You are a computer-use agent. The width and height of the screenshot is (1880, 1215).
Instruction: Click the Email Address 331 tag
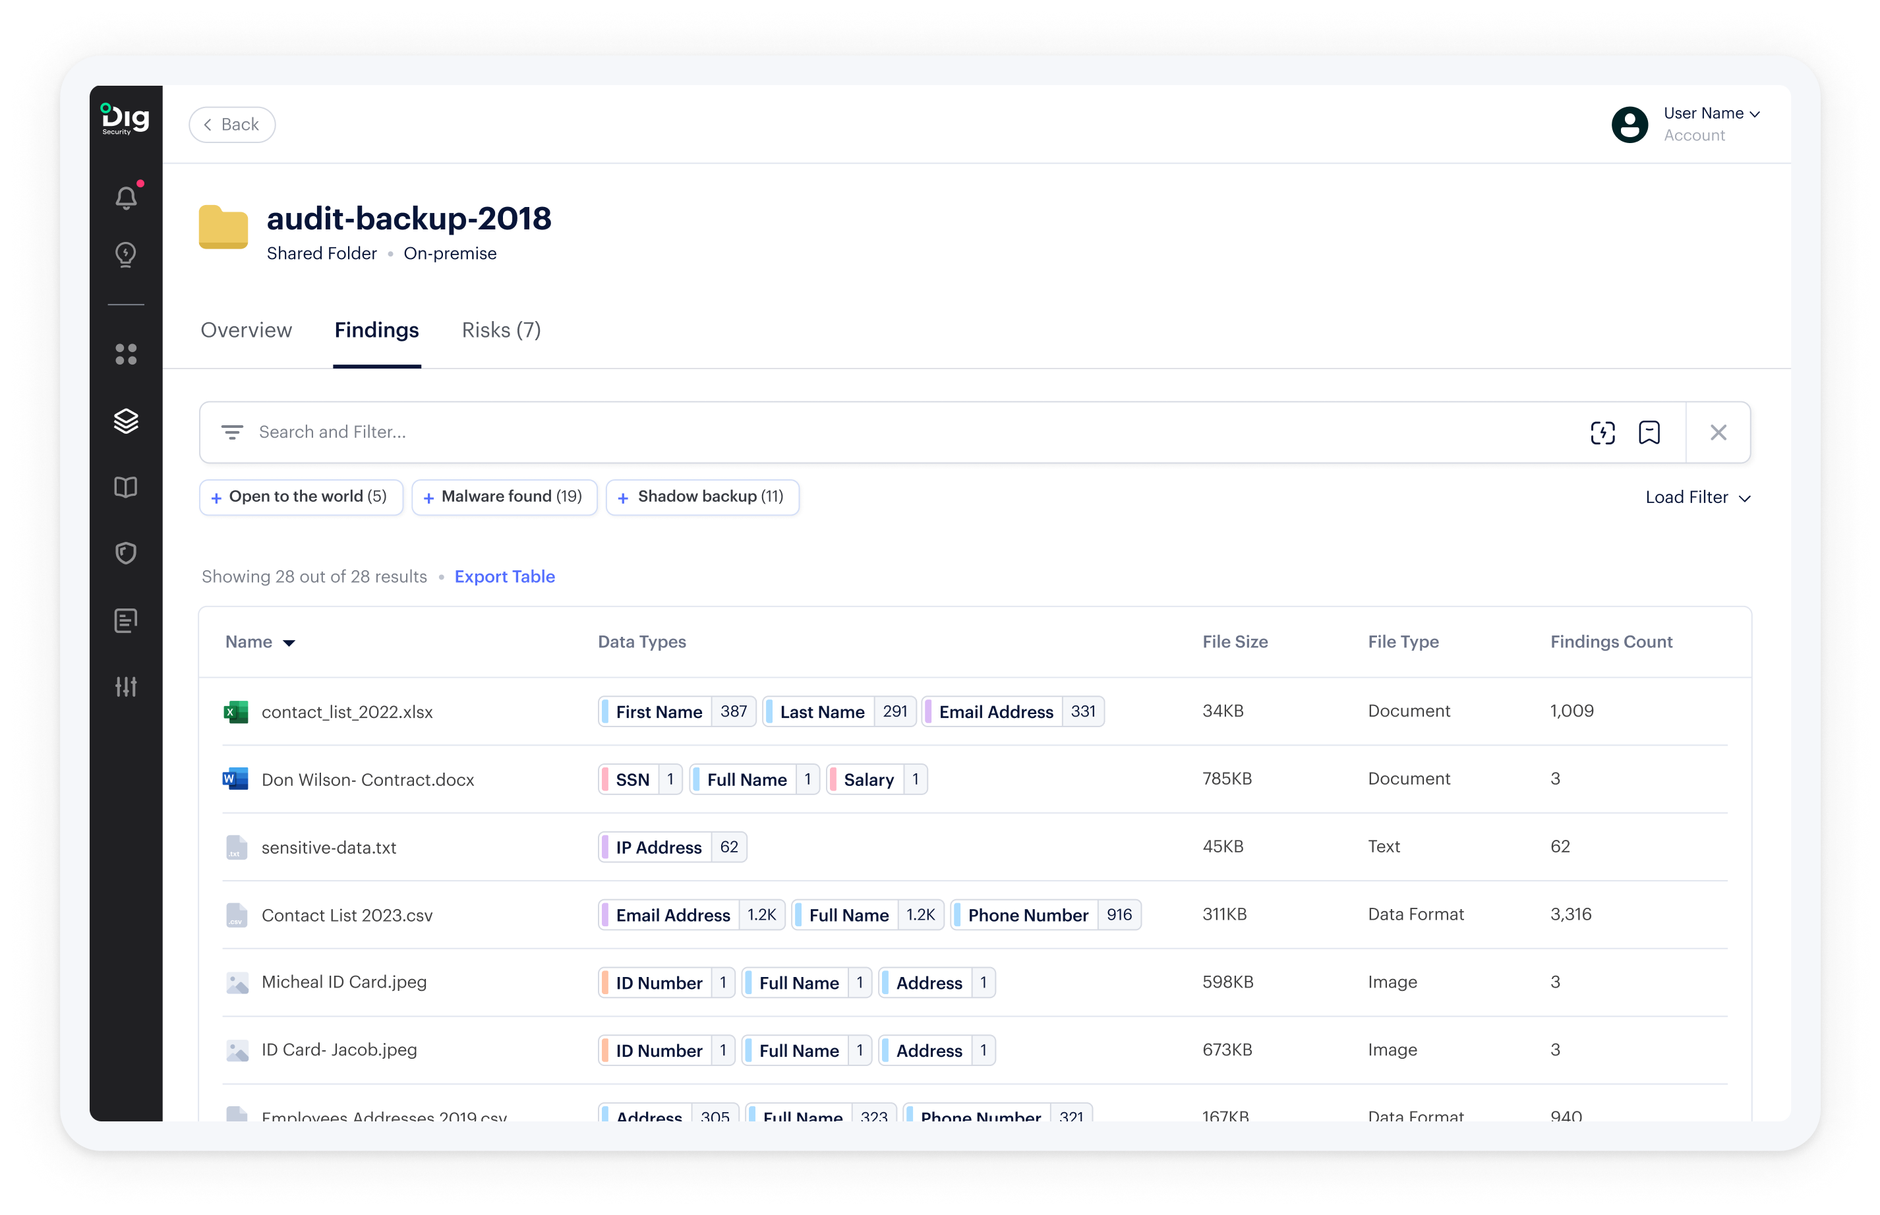pyautogui.click(x=1013, y=711)
